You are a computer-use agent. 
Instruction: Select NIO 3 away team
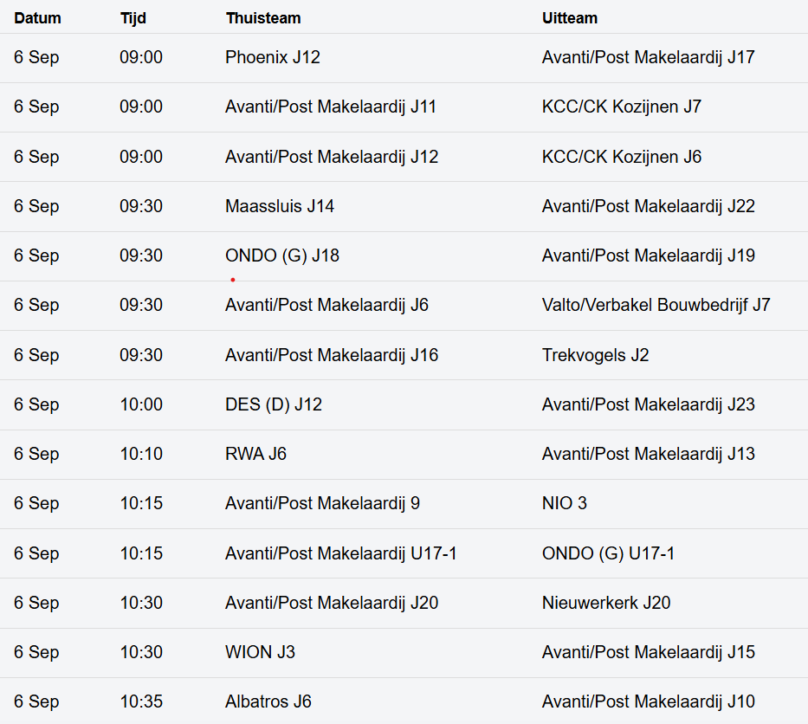pos(564,503)
